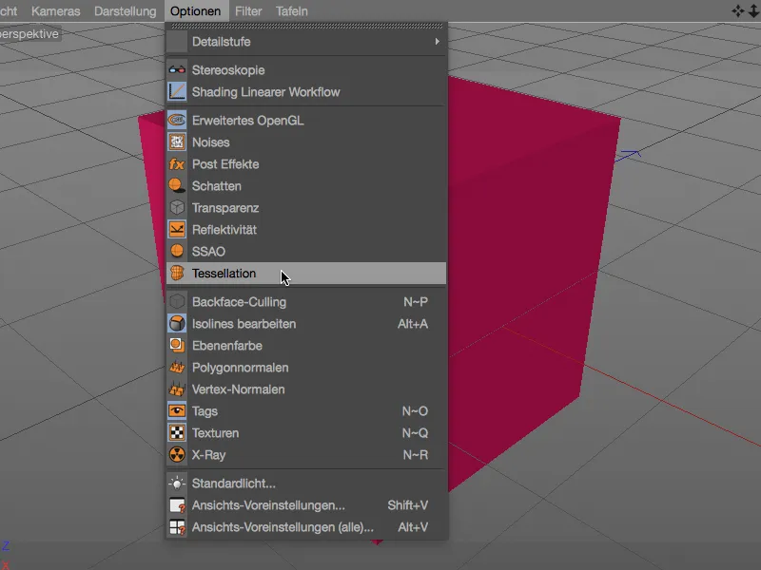Open the Kameras menu
The height and width of the screenshot is (570, 761).
56,11
